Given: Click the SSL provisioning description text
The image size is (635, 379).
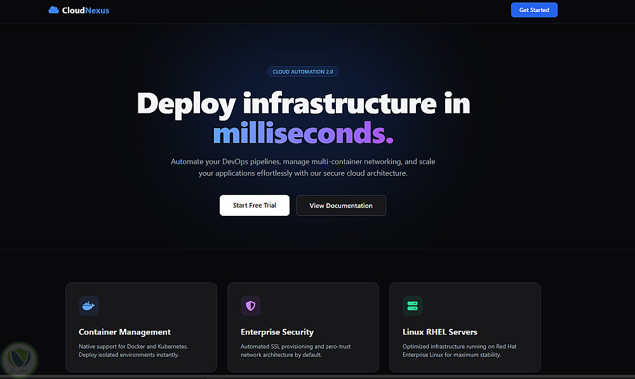Looking at the screenshot, I should (x=296, y=350).
